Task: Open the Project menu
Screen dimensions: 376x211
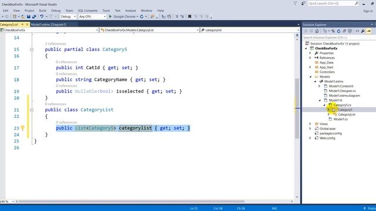Action: [x=29, y=11]
